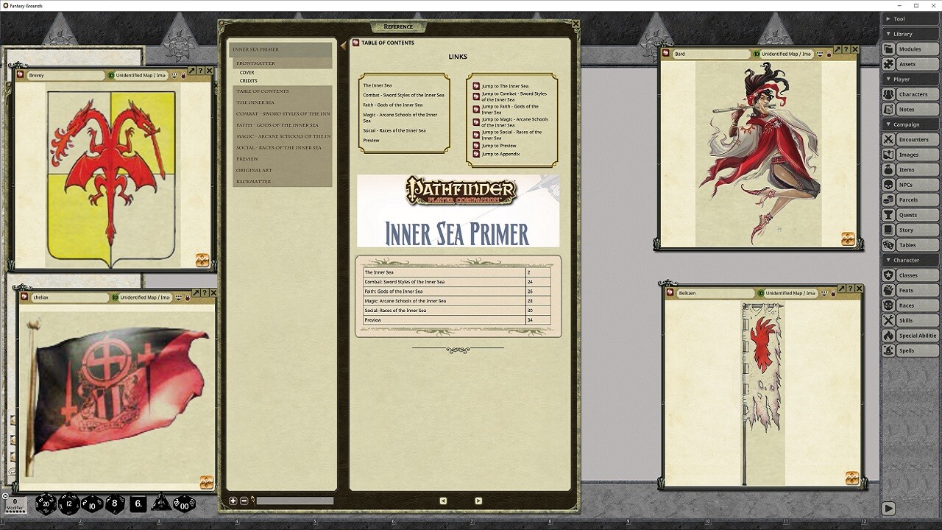The image size is (942, 530).
Task: Toggle the ID identification badge on the cheliax window
Action: coord(115,297)
